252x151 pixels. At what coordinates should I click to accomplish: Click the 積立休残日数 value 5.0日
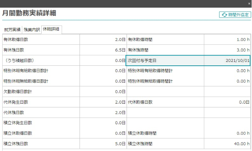(x=120, y=144)
